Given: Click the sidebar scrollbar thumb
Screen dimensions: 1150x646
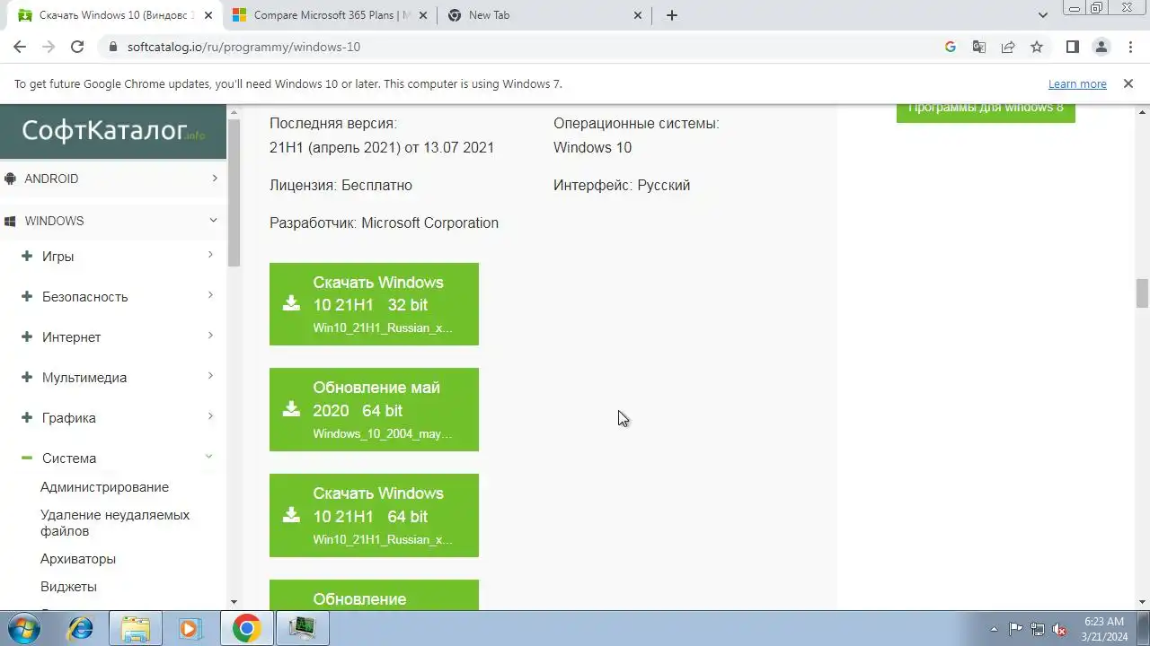Looking at the screenshot, I should pos(234,192).
